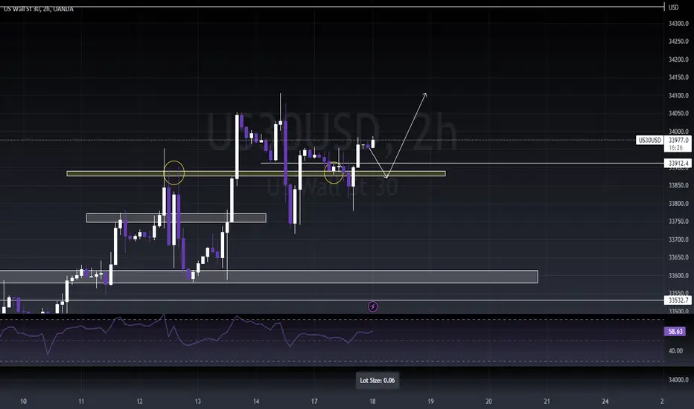Click the 33600.0 price axis label

click(678, 275)
